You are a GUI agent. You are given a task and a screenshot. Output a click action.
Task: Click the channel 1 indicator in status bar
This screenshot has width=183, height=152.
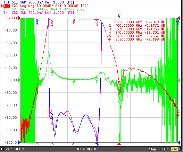pos(1,149)
